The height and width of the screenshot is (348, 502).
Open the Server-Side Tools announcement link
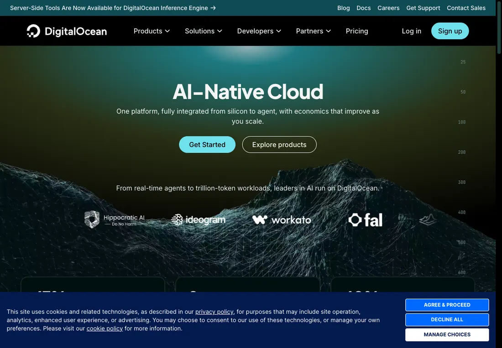coord(113,8)
